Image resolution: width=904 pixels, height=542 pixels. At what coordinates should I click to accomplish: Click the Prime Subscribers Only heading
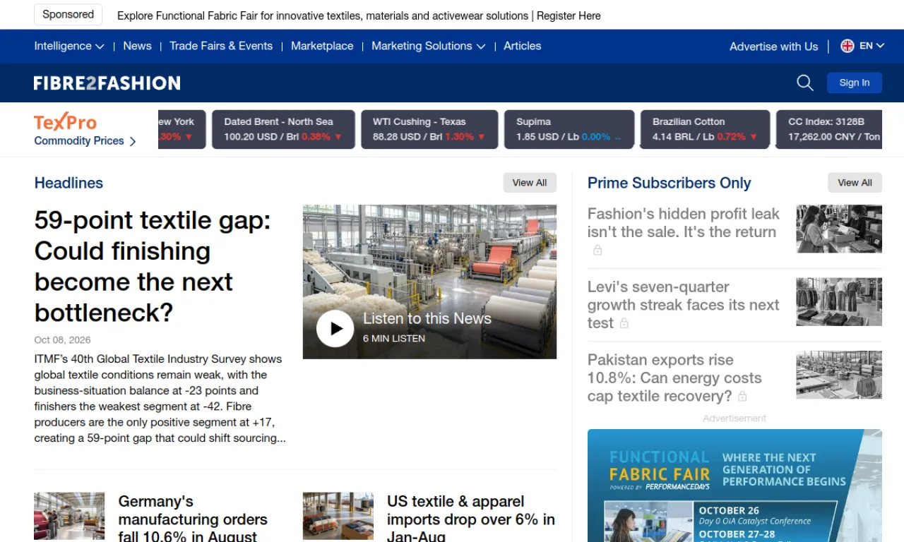point(669,183)
